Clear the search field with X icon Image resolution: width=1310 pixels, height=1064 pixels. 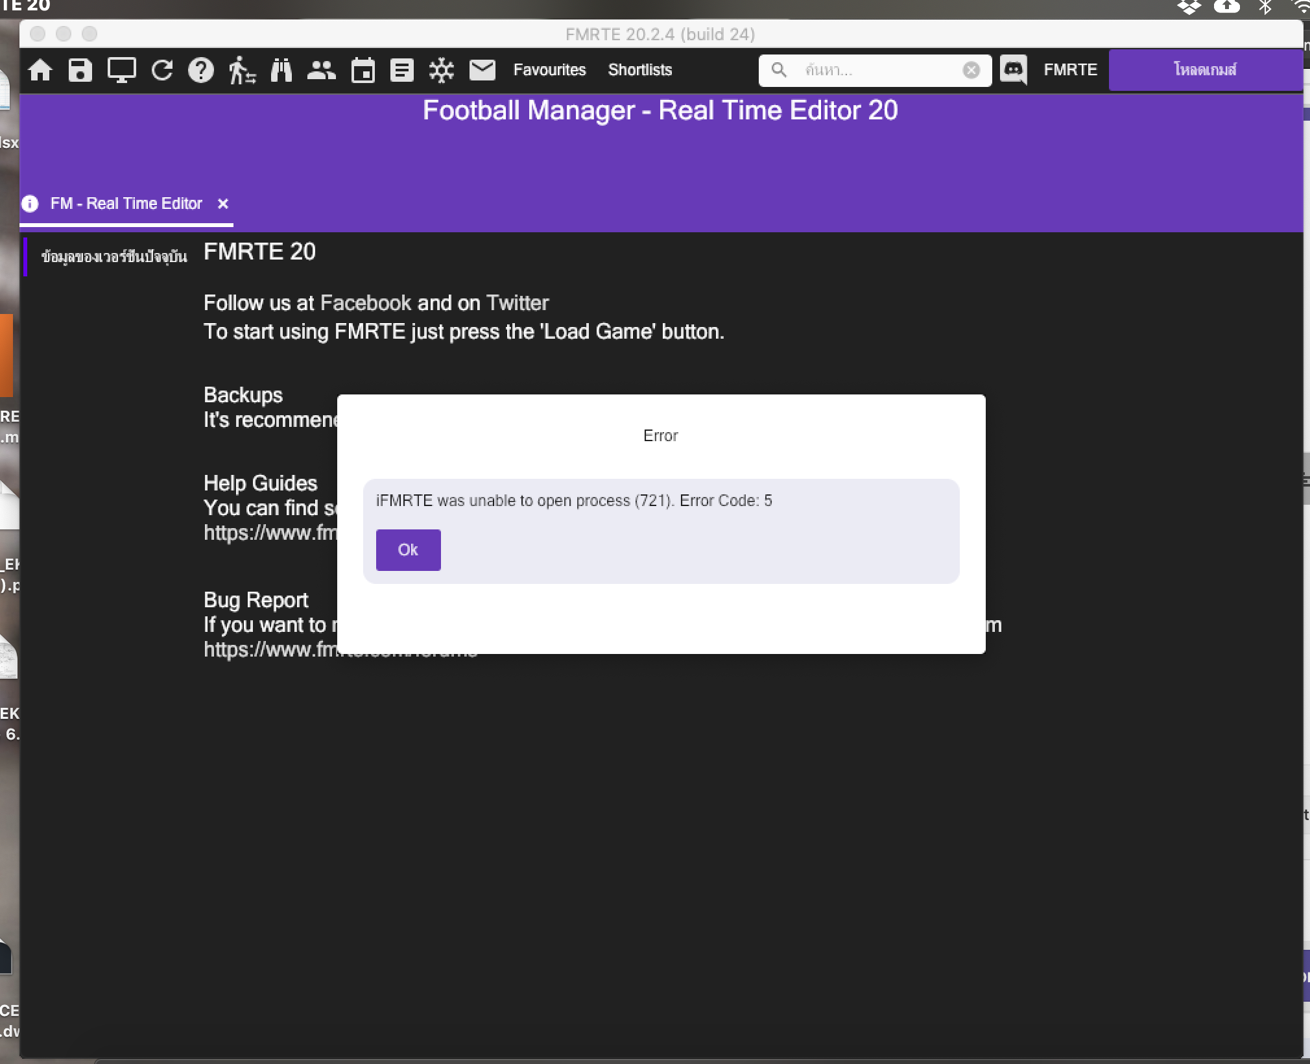[971, 70]
